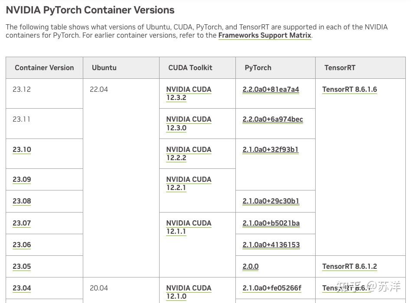Open PyTorch 2.1.0a0+4136153 link
Screen dimensions: 411x303
(271, 245)
